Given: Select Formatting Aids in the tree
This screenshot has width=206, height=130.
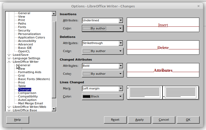Looking at the screenshot, I should tap(30, 72).
